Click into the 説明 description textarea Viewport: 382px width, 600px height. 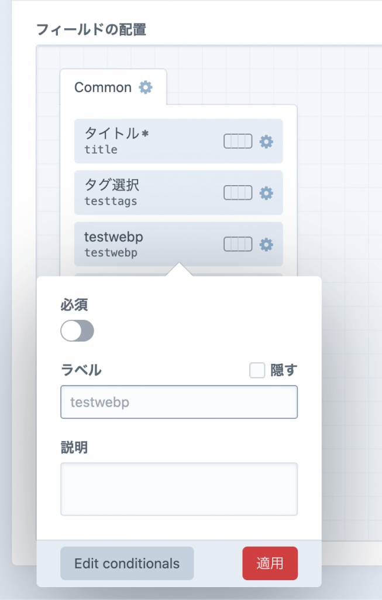[178, 489]
